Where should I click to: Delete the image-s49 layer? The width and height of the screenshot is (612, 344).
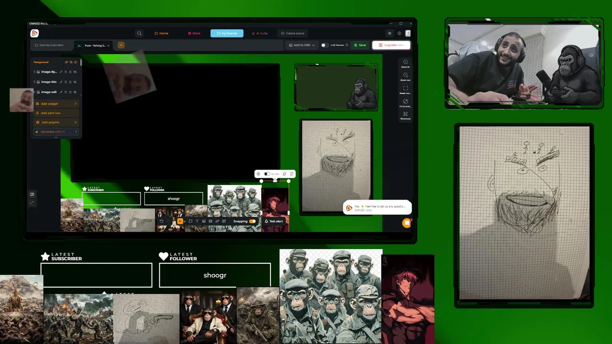pyautogui.click(x=66, y=92)
